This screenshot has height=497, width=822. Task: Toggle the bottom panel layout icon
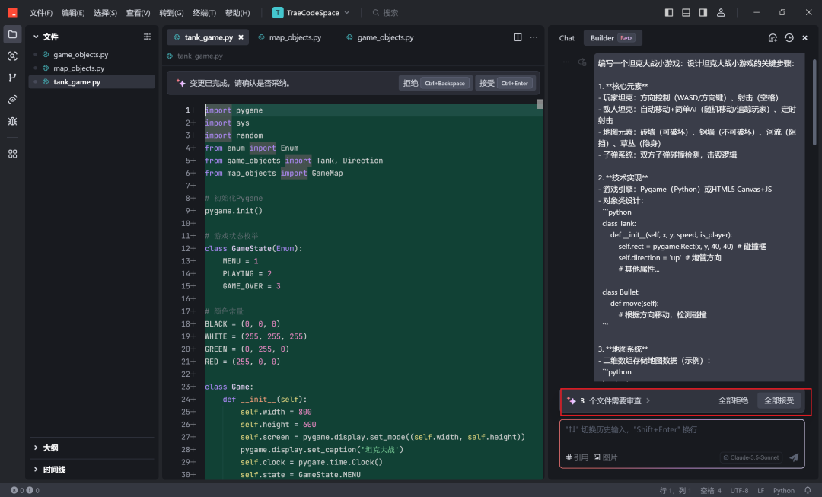[686, 13]
